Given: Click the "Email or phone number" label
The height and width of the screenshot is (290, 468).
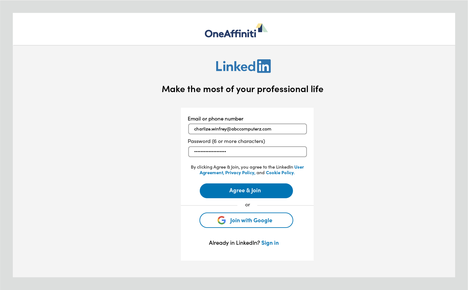Looking at the screenshot, I should coord(216,119).
